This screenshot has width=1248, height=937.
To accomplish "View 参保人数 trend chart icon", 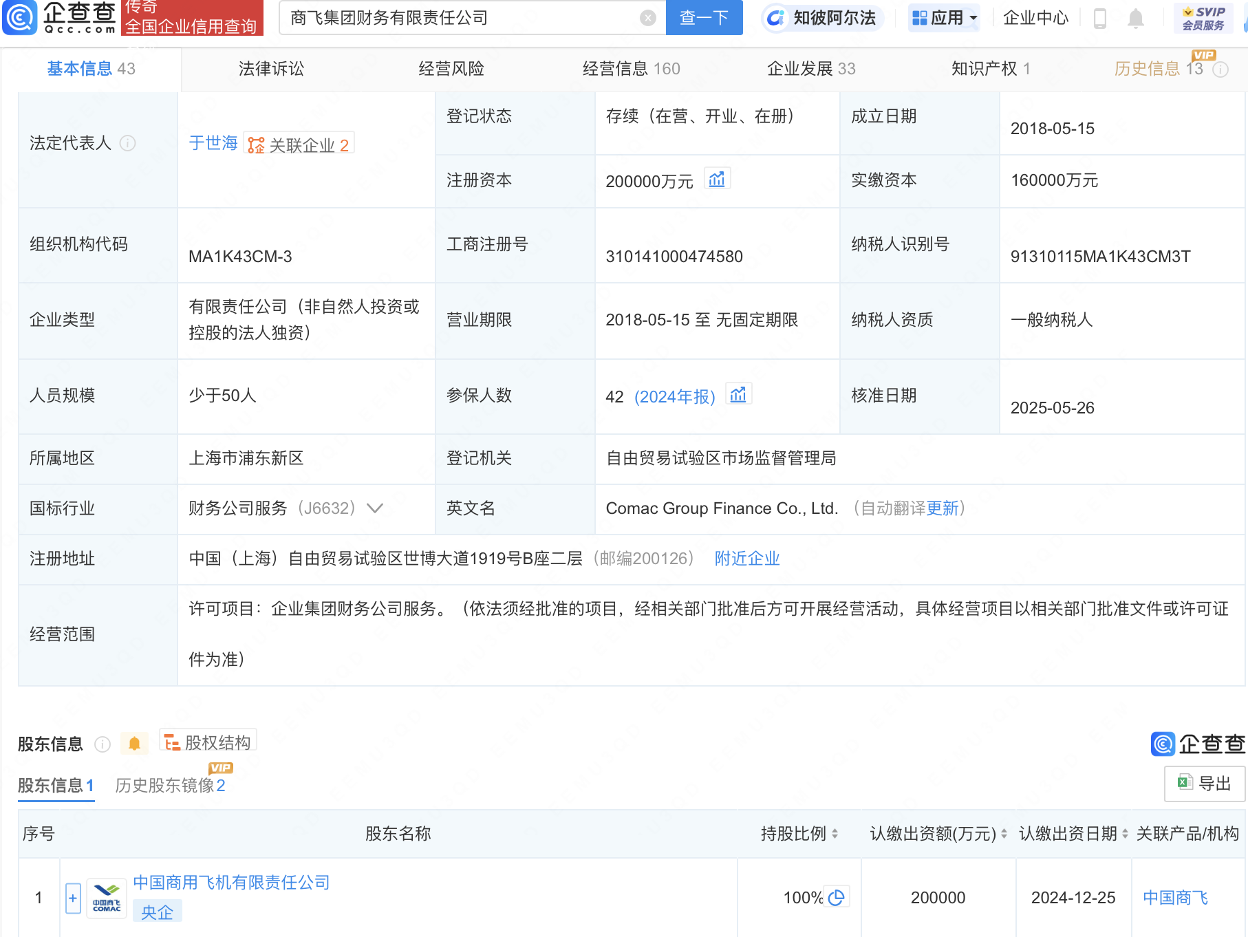I will (738, 395).
